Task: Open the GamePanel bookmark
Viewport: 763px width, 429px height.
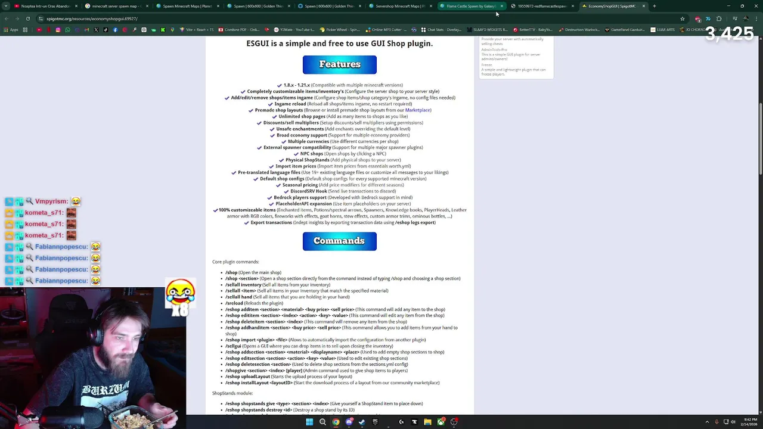Action: (625, 30)
